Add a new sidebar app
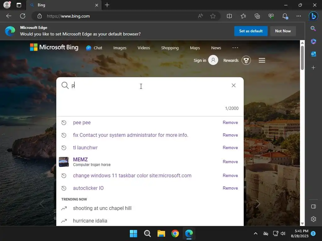Viewport: 322px width, 241px height. (x=314, y=68)
